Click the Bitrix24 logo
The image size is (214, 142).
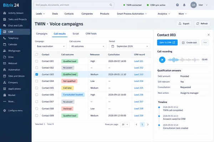(x=11, y=5)
